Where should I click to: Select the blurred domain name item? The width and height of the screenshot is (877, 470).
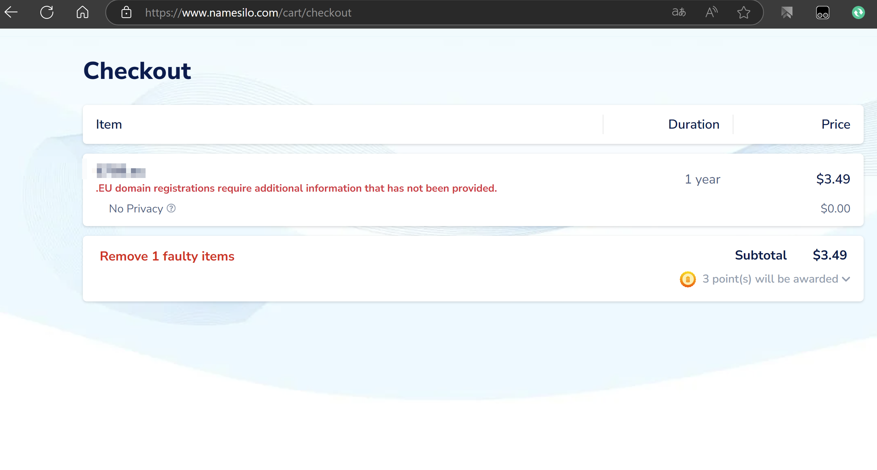(x=121, y=171)
